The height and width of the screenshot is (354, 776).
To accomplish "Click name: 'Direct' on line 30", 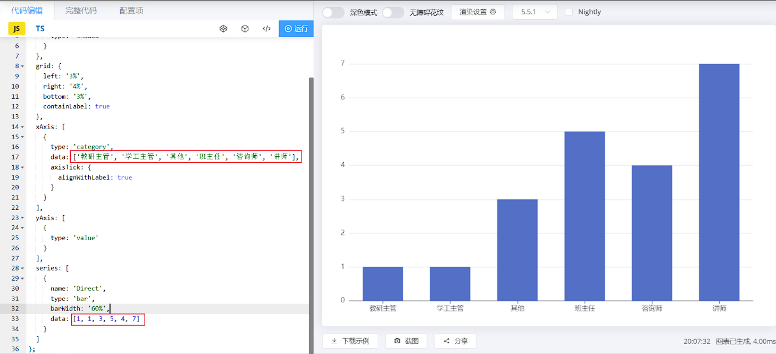I will (x=78, y=288).
